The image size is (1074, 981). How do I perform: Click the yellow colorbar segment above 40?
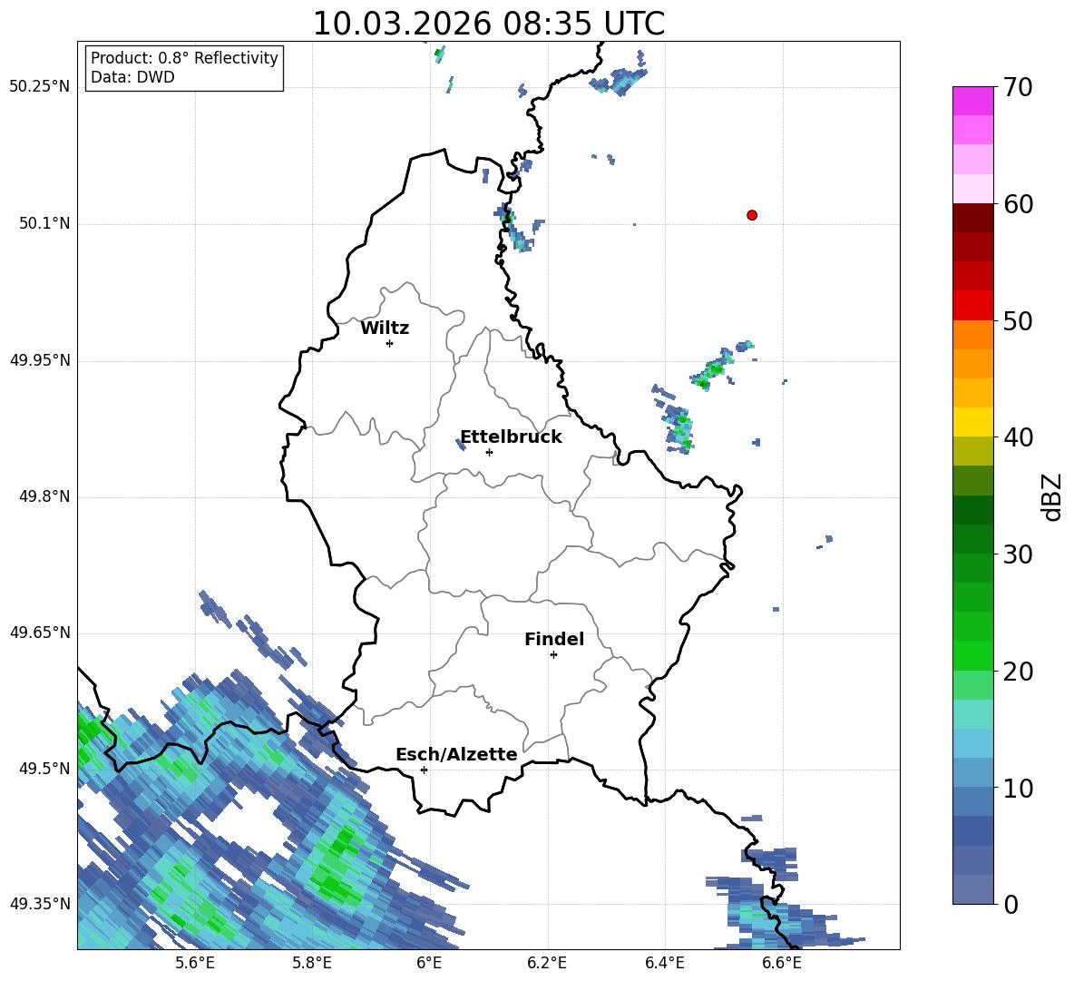(x=972, y=422)
